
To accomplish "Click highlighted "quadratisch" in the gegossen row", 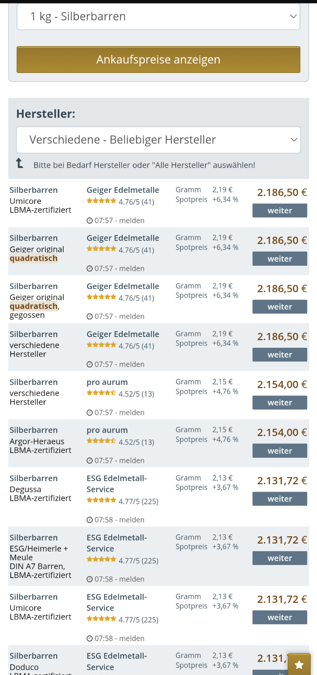I will tap(34, 306).
